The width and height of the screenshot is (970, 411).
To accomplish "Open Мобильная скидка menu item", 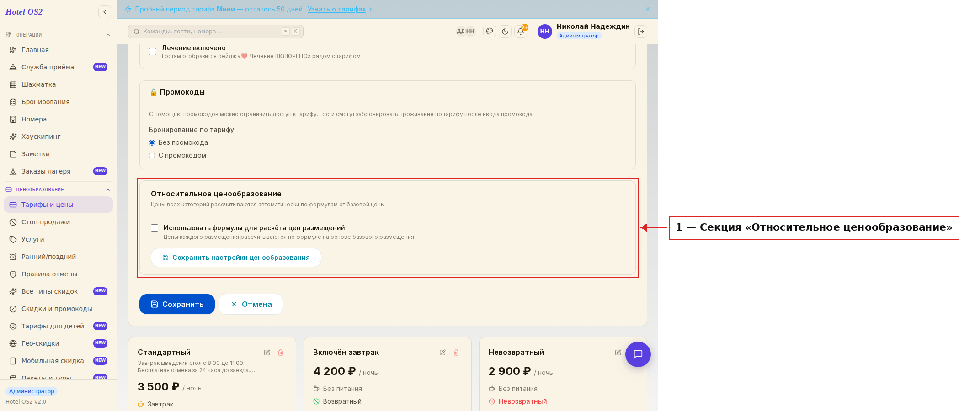I will point(58,361).
